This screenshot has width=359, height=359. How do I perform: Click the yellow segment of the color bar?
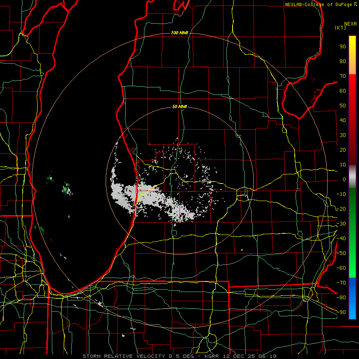pyautogui.click(x=352, y=55)
